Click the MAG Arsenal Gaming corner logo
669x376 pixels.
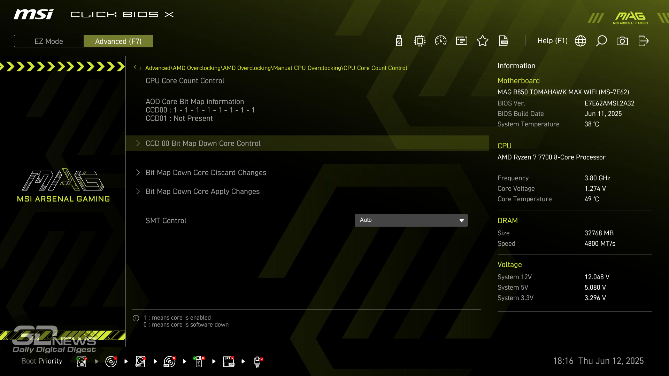631,18
